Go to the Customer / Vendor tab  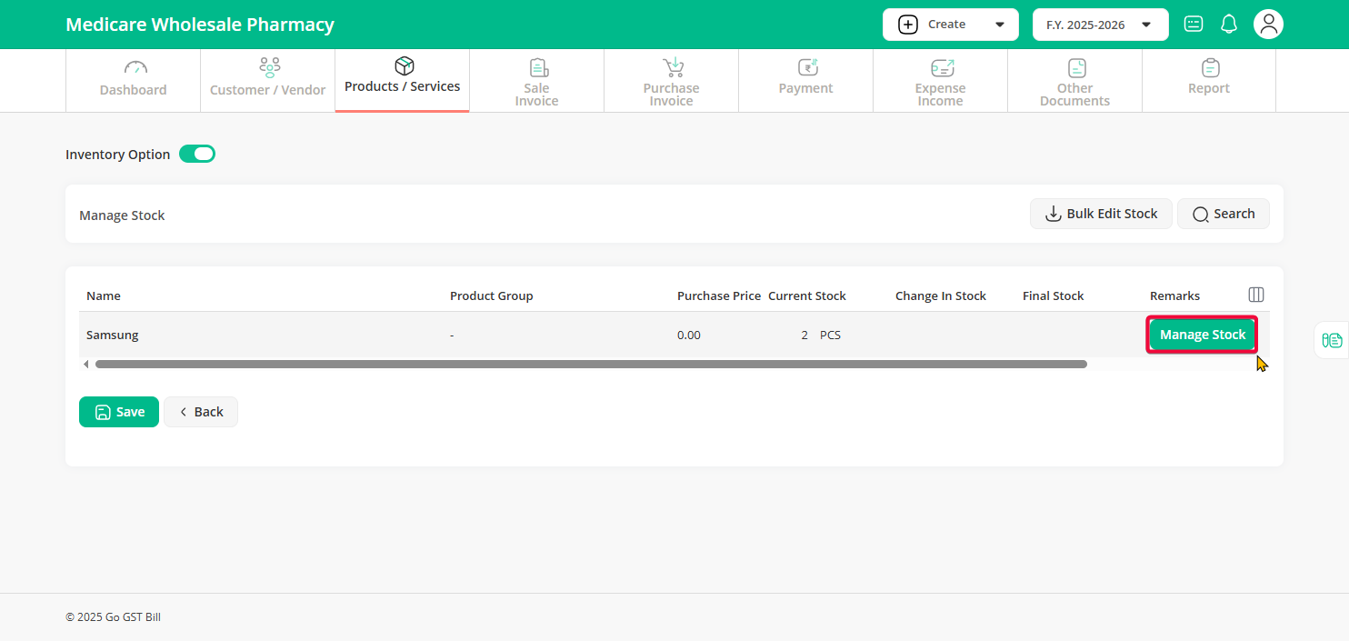click(267, 80)
